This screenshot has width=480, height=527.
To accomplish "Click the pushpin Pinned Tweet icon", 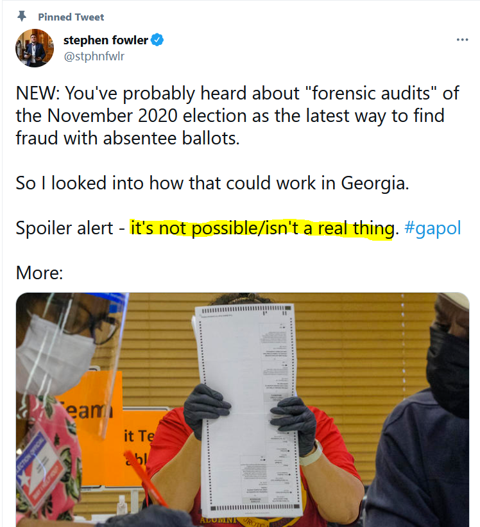I will click(22, 16).
